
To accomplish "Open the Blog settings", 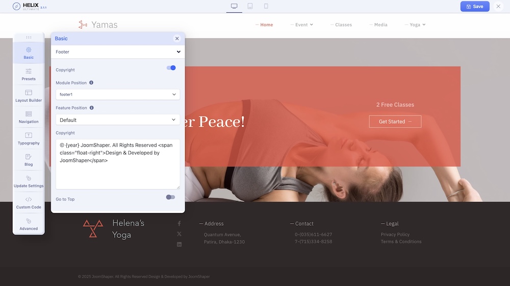I will (x=29, y=160).
